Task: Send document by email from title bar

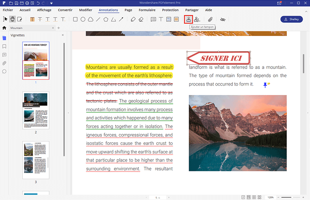Action: pyautogui.click(x=22, y=3)
